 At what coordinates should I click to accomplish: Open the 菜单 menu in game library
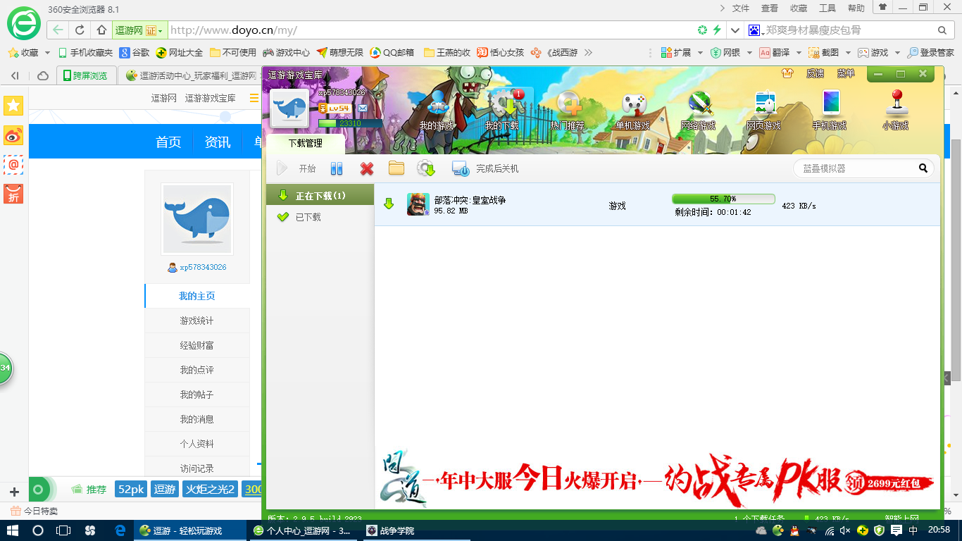[846, 73]
